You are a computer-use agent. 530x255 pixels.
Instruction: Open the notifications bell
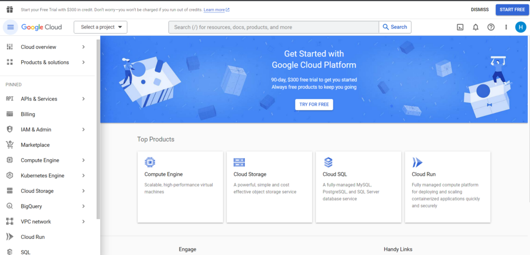pyautogui.click(x=476, y=27)
